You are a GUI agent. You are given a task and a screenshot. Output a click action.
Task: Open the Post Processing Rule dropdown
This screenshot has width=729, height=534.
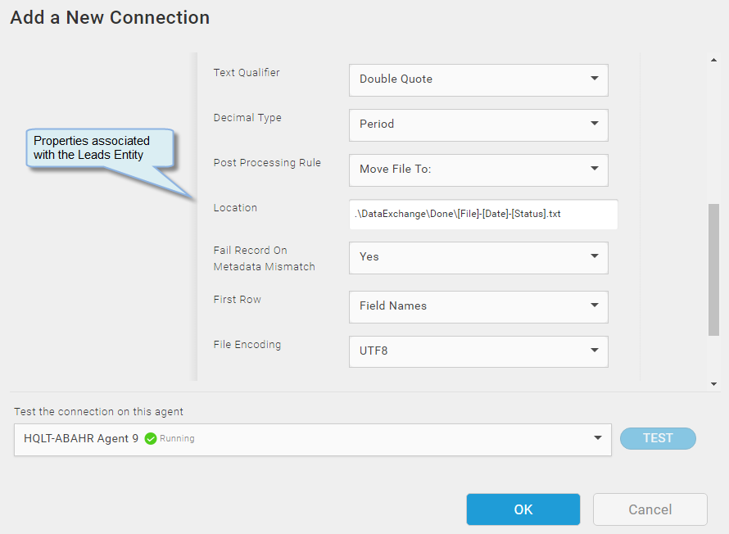click(478, 170)
